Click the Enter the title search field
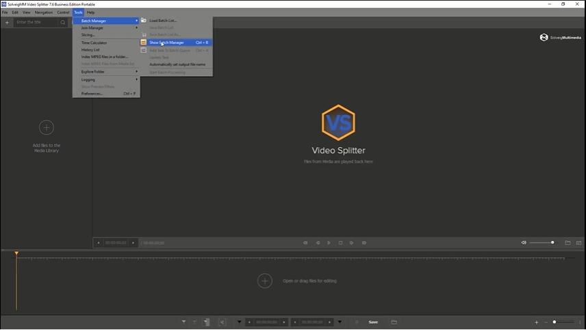The image size is (586, 330). pos(37,23)
